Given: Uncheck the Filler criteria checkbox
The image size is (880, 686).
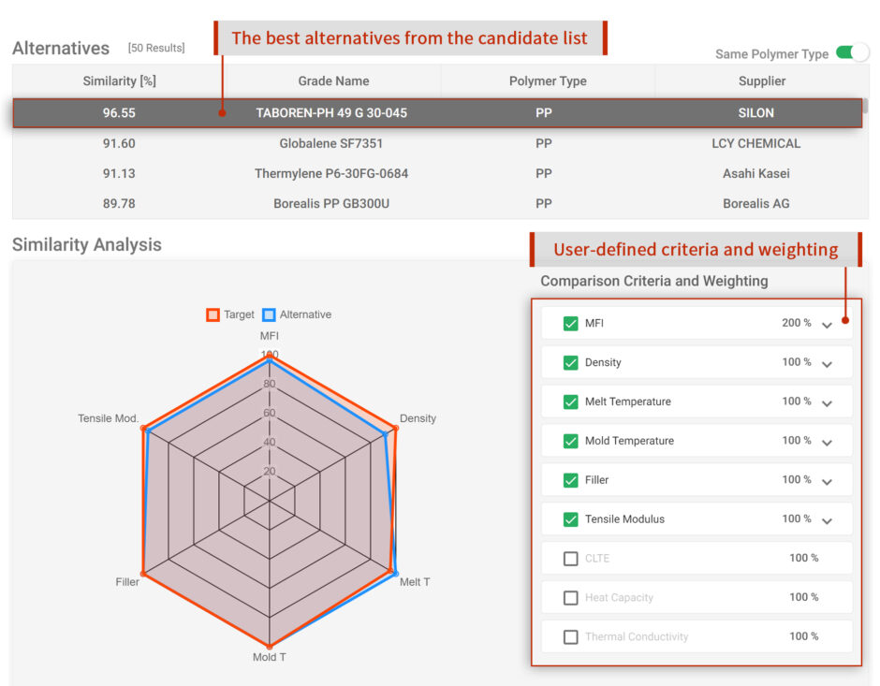Looking at the screenshot, I should pos(570,481).
